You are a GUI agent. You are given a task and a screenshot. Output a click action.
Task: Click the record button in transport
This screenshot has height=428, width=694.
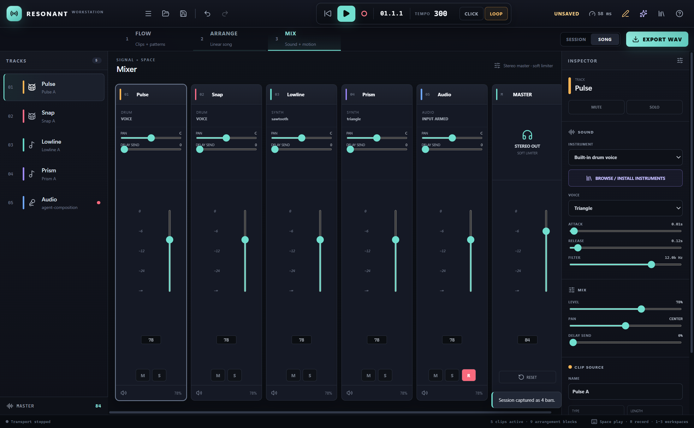pos(364,14)
